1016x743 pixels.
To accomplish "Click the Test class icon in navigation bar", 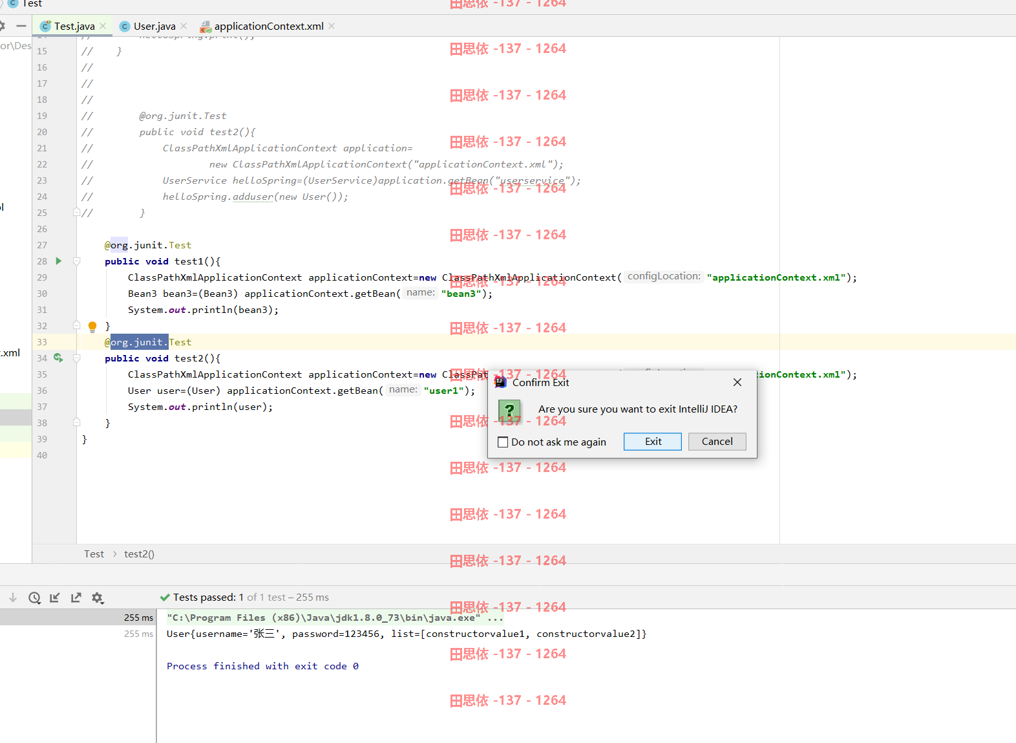I will 12,4.
